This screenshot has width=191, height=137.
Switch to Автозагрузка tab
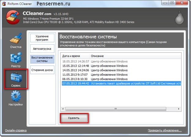pos(42,49)
